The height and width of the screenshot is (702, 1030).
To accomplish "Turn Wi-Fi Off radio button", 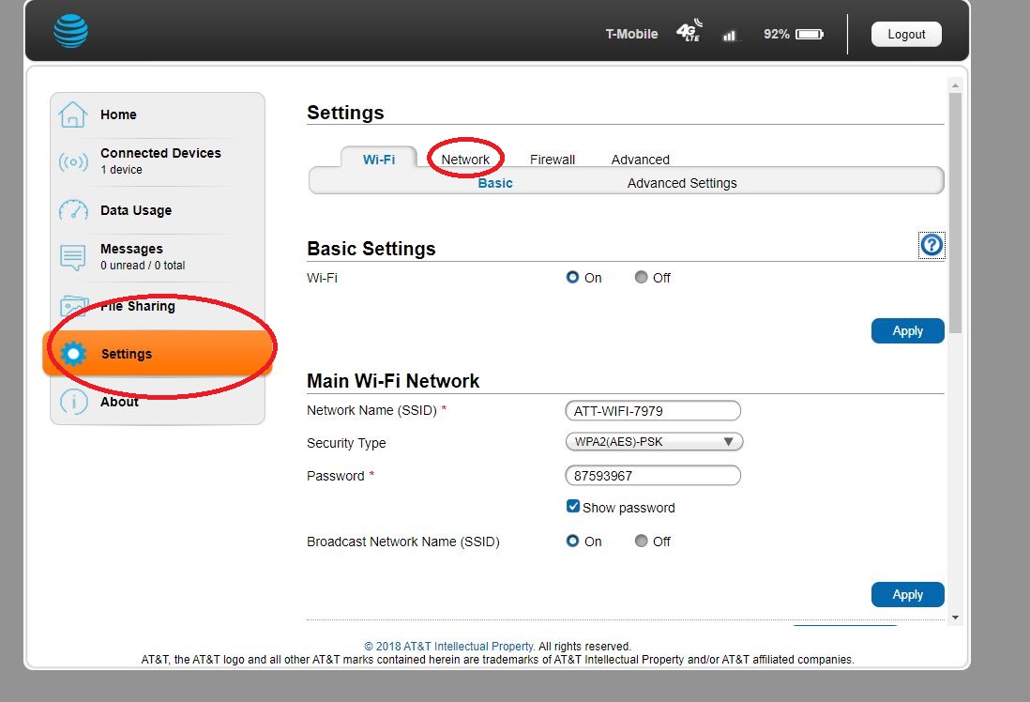I will coord(641,278).
